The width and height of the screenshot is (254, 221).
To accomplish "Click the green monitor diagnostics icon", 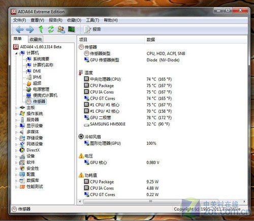I will tap(71, 29).
